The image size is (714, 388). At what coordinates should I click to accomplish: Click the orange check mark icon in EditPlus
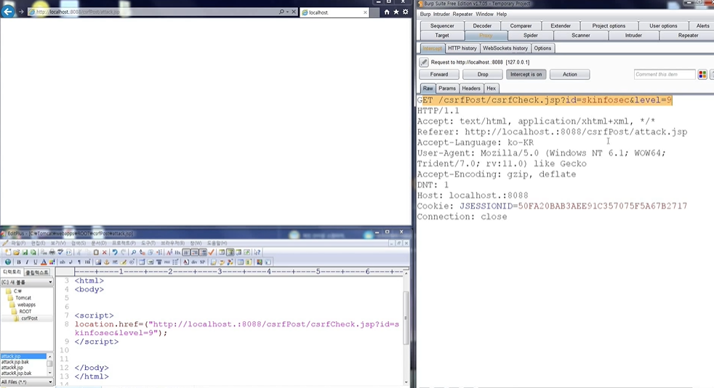tap(212, 252)
